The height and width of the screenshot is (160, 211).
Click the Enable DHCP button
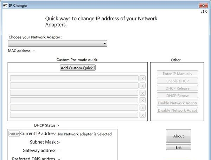(x=177, y=81)
